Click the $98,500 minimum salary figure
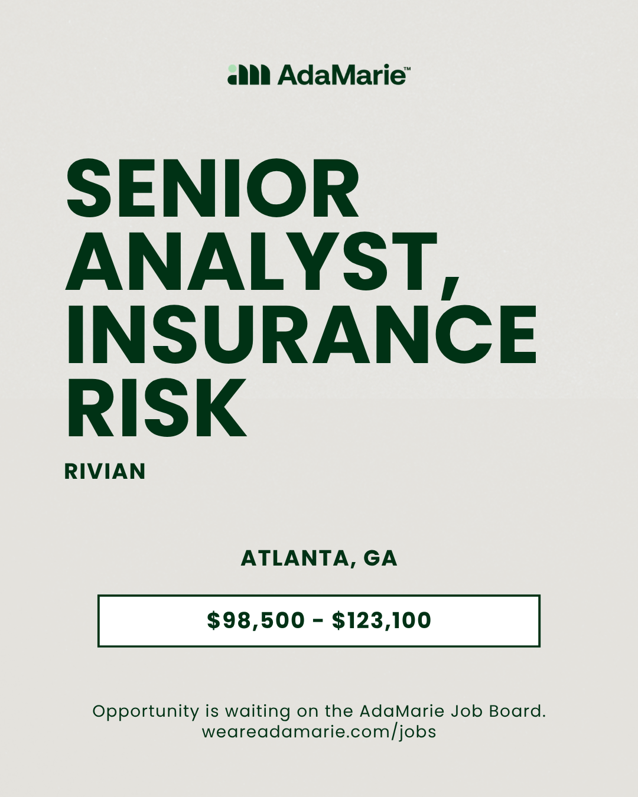 [x=256, y=620]
